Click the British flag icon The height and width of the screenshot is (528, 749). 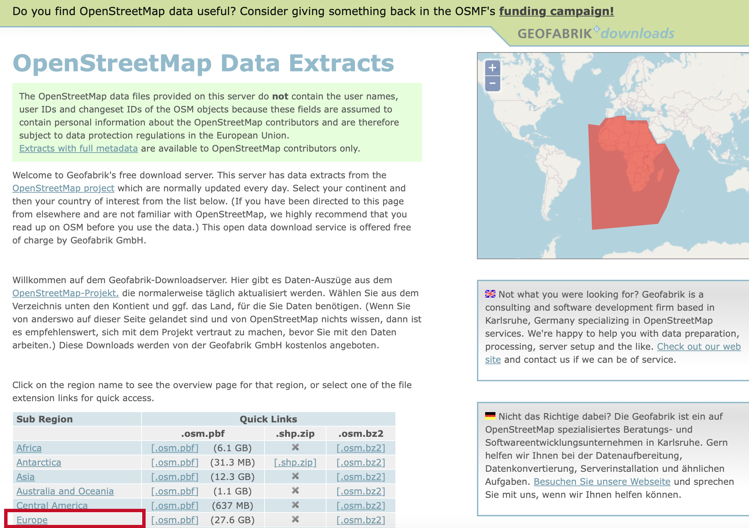tap(490, 294)
